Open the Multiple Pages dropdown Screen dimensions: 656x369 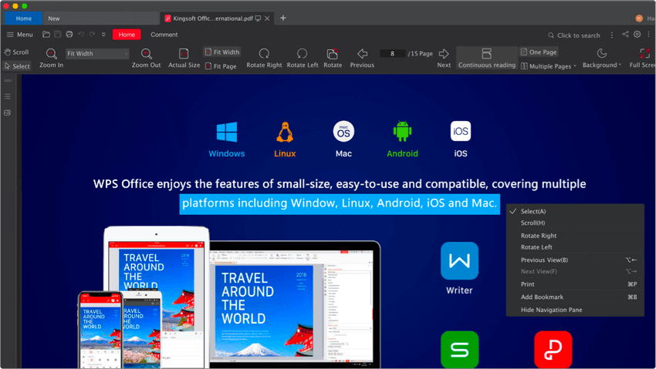point(549,66)
